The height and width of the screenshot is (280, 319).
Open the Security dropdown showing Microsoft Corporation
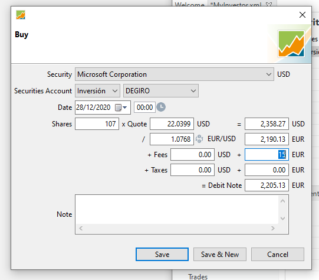pyautogui.click(x=175, y=74)
